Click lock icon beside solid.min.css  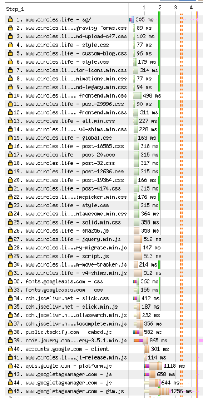coord(10,222)
